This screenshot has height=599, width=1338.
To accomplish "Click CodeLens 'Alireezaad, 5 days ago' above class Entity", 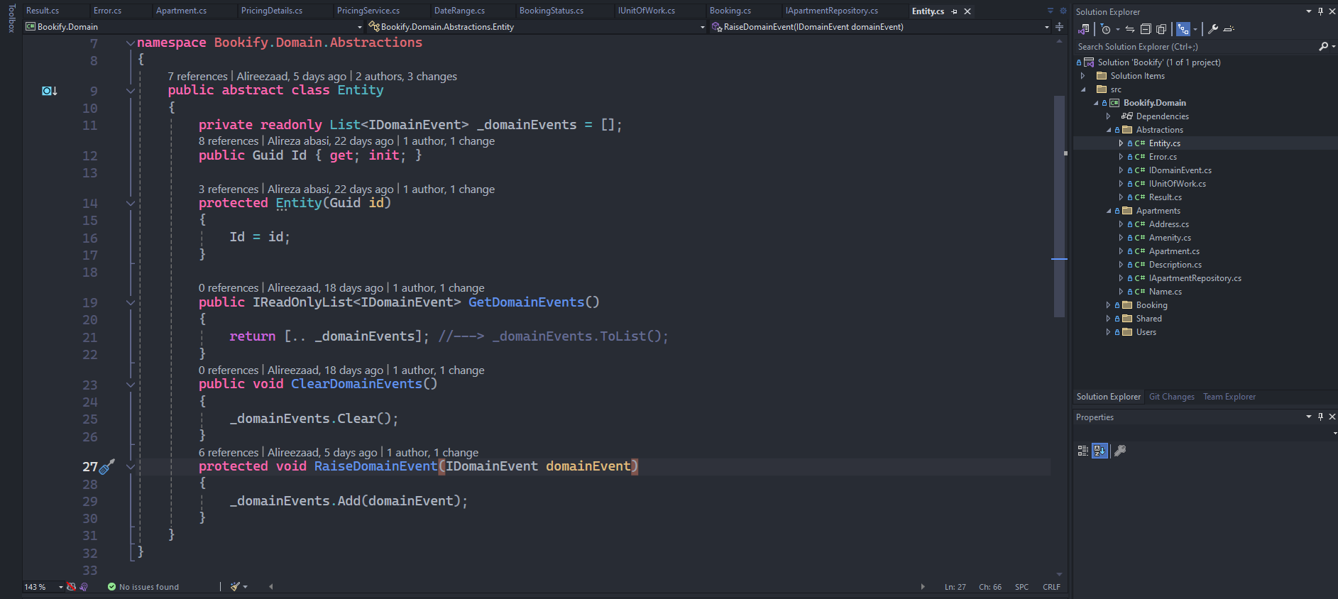I will 292,76.
